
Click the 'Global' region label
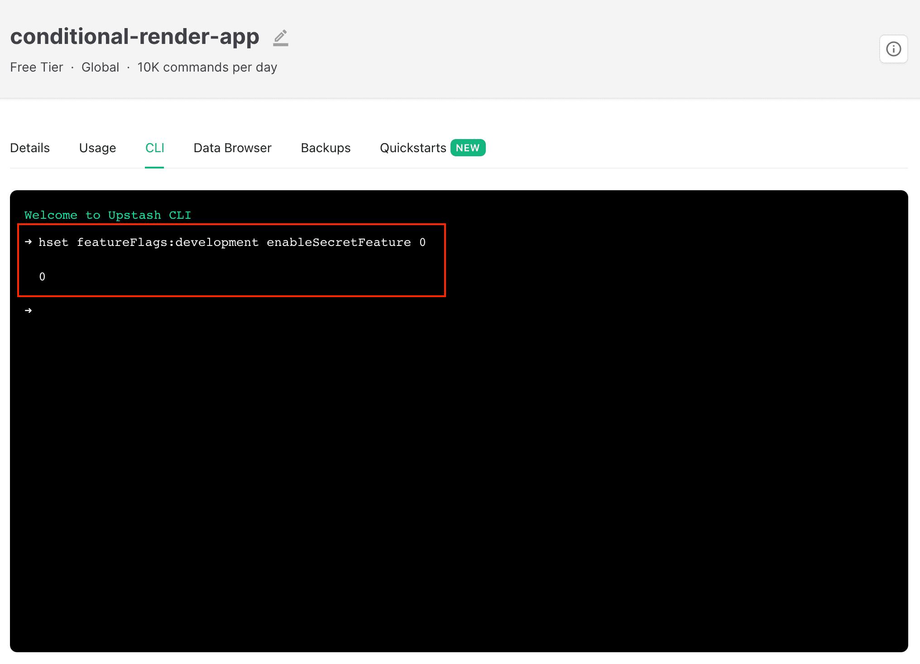(x=100, y=67)
